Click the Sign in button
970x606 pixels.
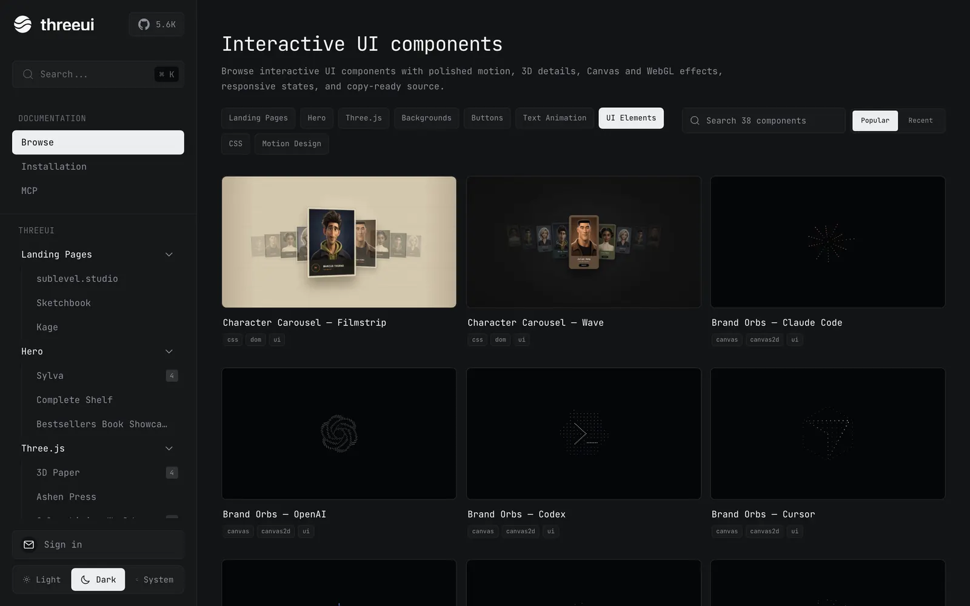pyautogui.click(x=98, y=545)
